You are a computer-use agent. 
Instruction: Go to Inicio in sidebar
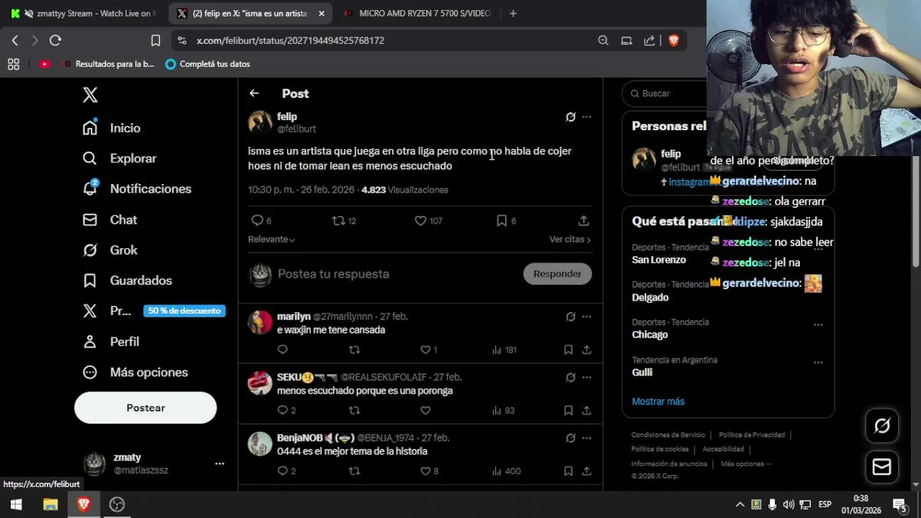(112, 128)
